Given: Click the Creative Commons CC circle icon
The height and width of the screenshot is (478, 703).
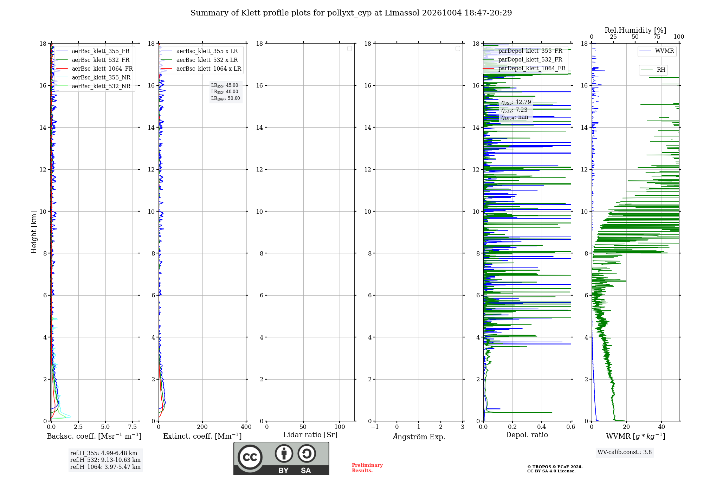Looking at the screenshot, I should pyautogui.click(x=250, y=457).
